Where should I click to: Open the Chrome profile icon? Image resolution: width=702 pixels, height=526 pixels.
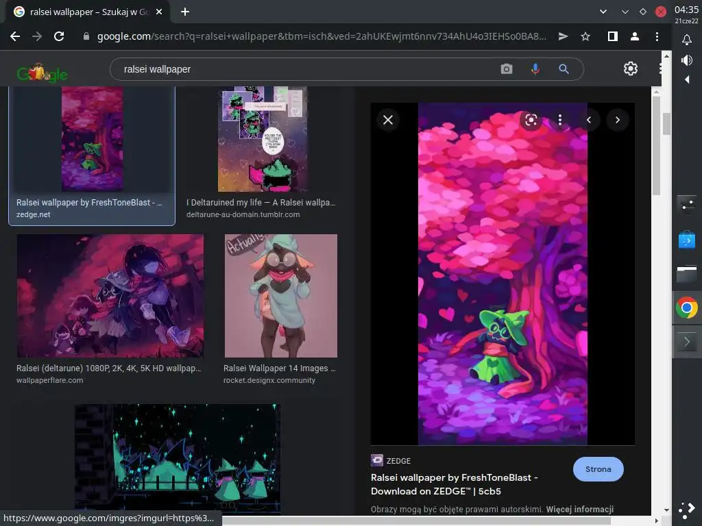coord(634,36)
